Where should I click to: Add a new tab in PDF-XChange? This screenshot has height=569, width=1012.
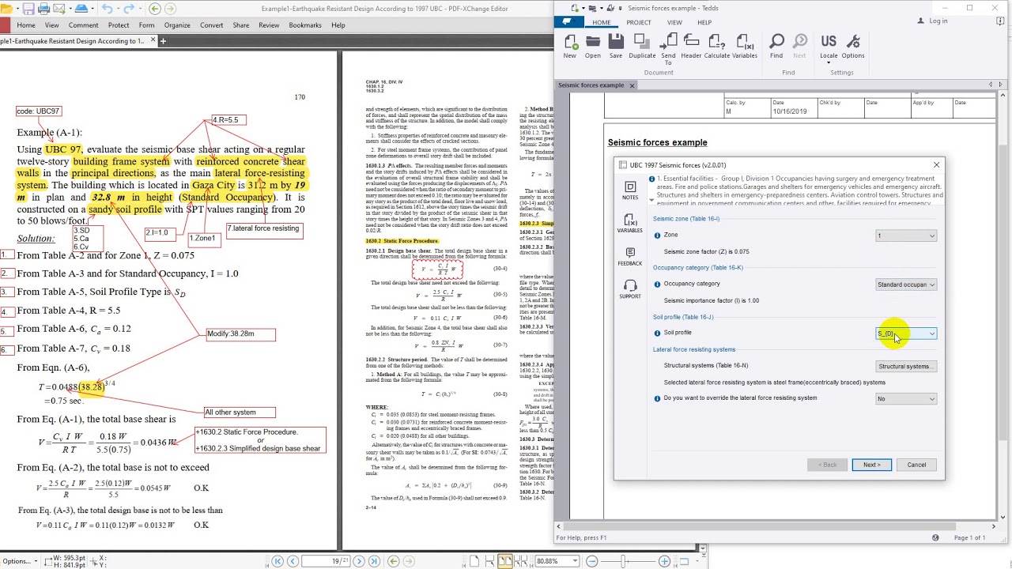pyautogui.click(x=164, y=40)
